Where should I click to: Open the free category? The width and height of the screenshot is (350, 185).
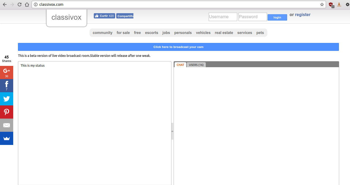pyautogui.click(x=137, y=33)
